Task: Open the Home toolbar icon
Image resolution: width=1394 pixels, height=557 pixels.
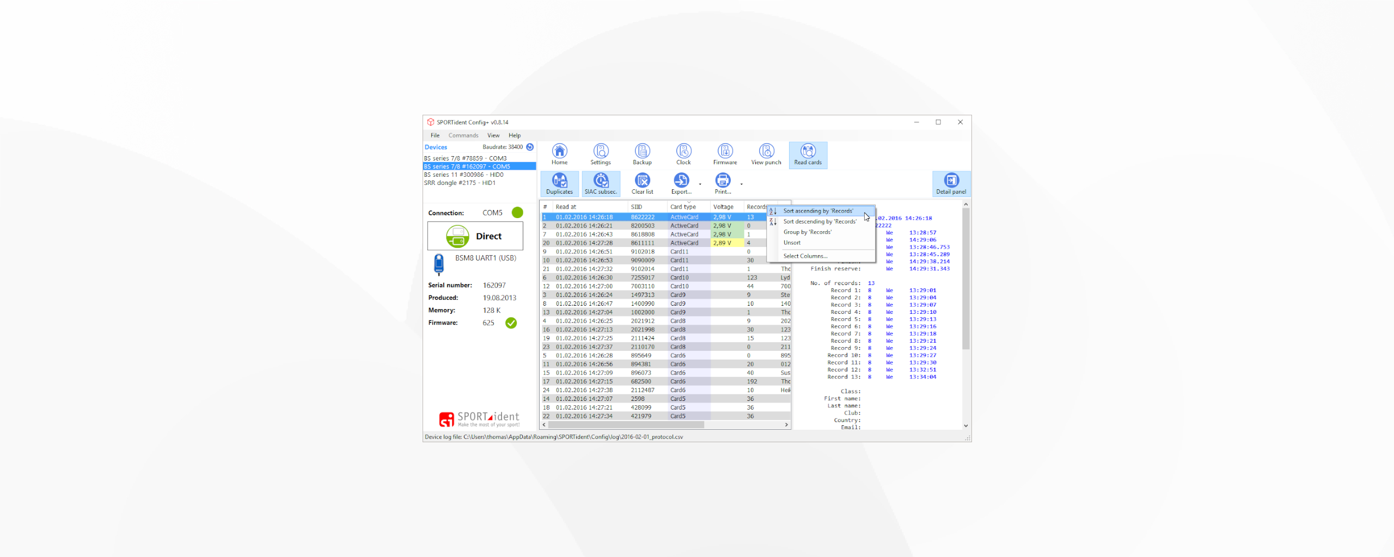Action: pyautogui.click(x=559, y=154)
